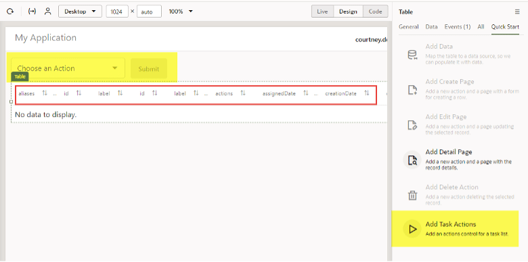Viewport: 528px width, 262px height.
Task: Sort the creationDate column
Action: tap(367, 93)
